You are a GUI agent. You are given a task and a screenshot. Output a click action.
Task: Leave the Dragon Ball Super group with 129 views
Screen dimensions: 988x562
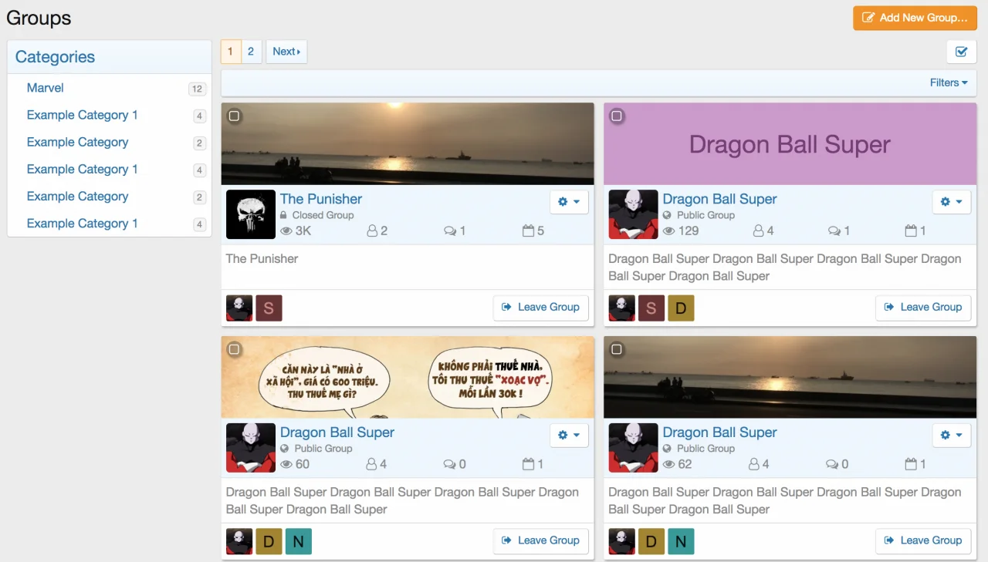923,308
